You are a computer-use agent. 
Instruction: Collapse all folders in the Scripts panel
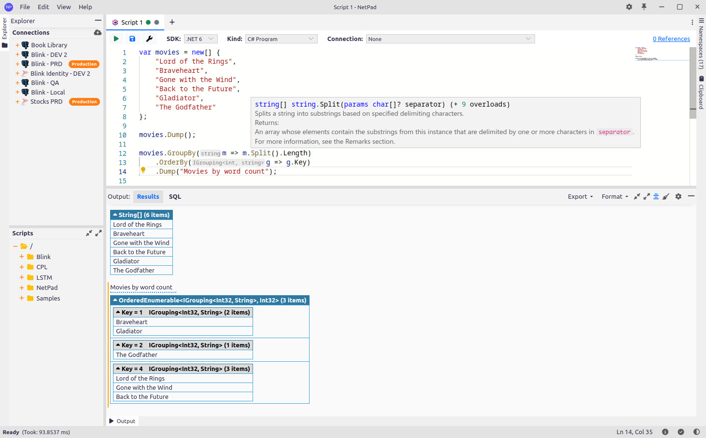coord(89,233)
